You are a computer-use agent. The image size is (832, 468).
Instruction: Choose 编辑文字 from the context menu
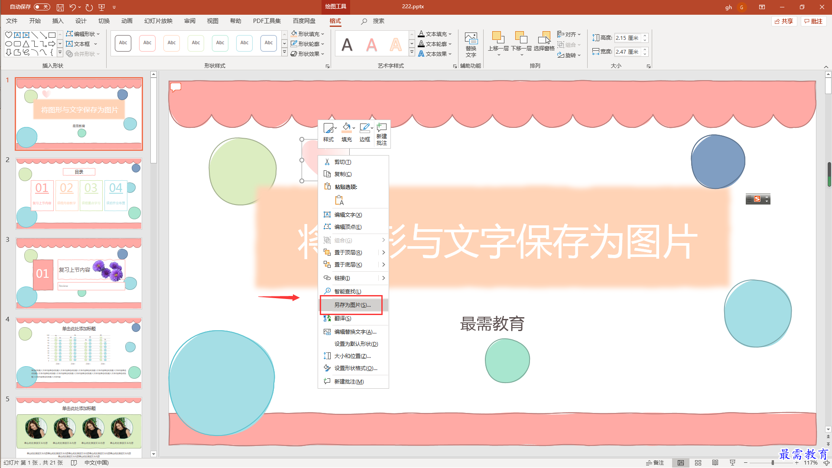(353, 215)
